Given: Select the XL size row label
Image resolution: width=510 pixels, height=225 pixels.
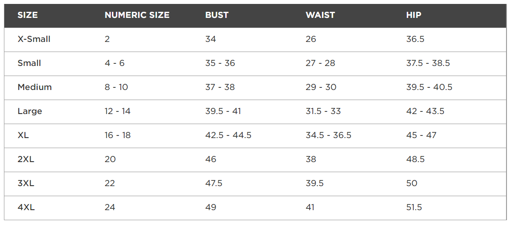Looking at the screenshot, I should [x=23, y=135].
